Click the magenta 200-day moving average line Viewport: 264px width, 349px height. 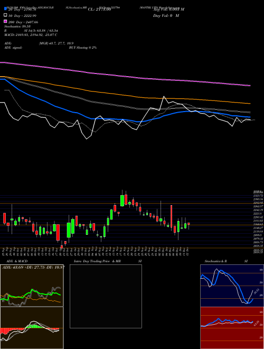click(125, 76)
